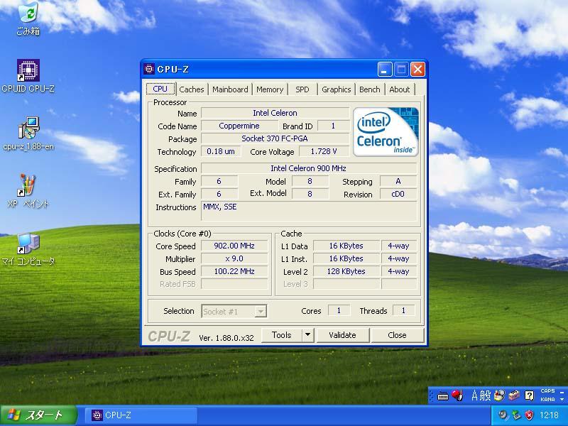Viewport: 568px width, 426px height.
Task: Click the Instructions value MMX, SSE
Action: (x=309, y=211)
